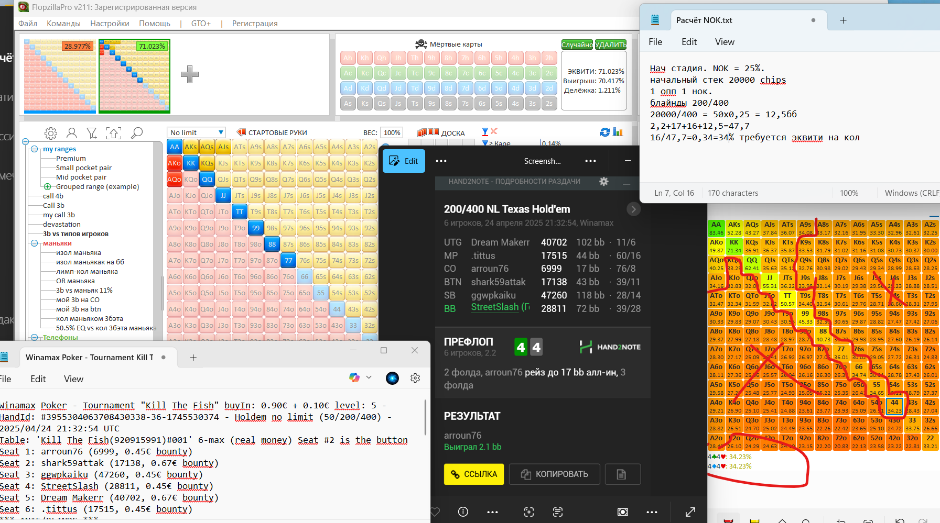Open the magnifier search icon above the range tree
Screen dimensions: 940x523
(x=137, y=133)
